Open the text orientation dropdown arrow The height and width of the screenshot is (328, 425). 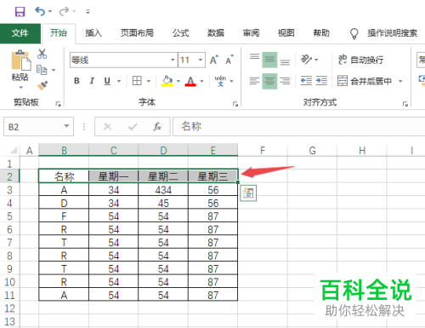(x=316, y=60)
